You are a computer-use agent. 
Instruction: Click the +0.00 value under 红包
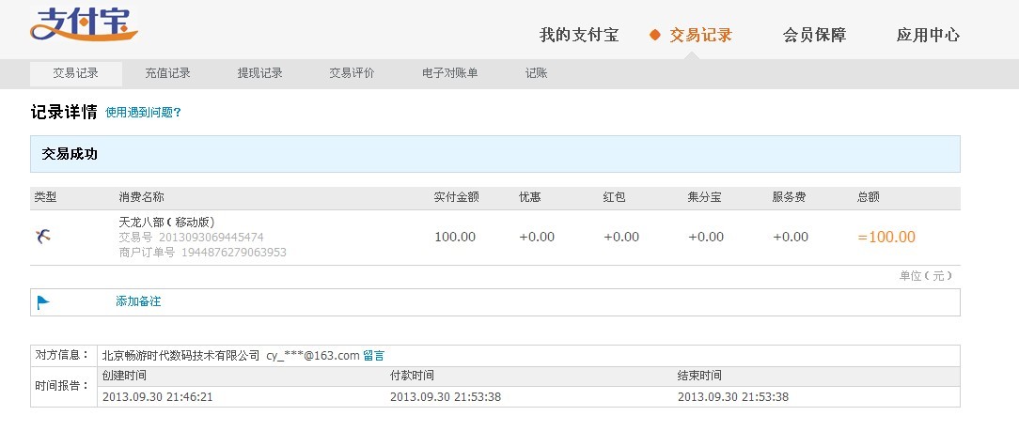(x=621, y=237)
